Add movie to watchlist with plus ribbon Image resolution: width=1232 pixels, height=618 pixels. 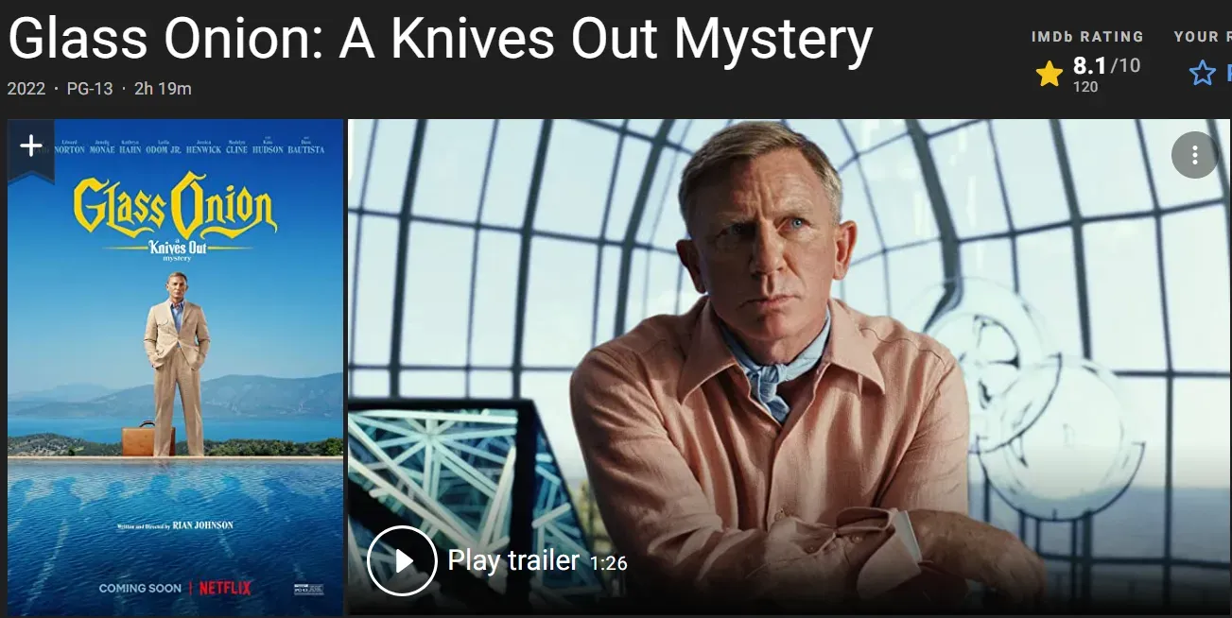coord(31,146)
